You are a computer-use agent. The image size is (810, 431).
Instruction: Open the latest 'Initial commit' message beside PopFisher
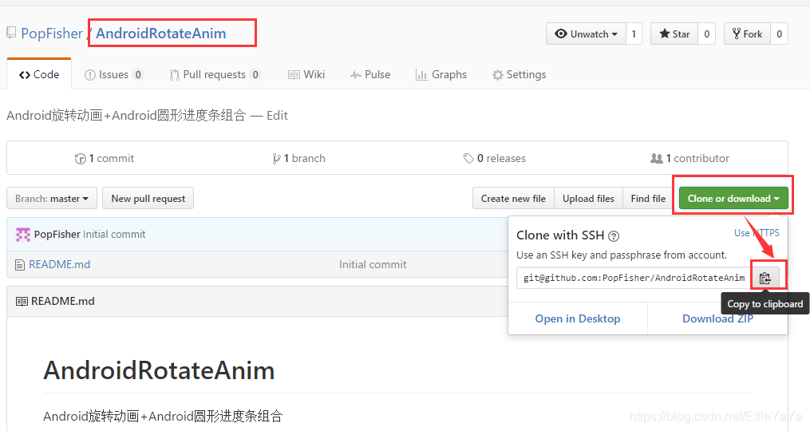pos(114,235)
